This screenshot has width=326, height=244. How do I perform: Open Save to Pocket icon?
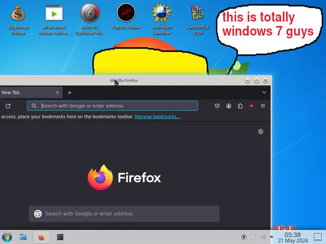coord(217,106)
